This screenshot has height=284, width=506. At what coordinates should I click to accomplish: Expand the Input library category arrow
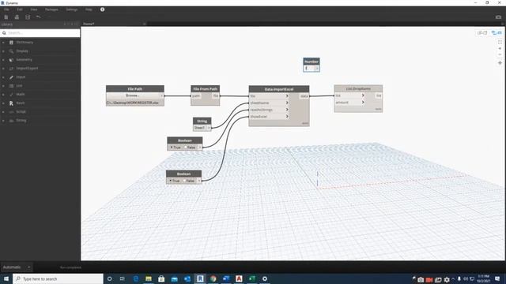point(3,77)
